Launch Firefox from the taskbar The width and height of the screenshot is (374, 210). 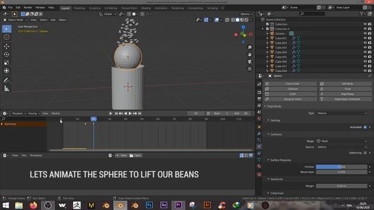click(x=33, y=205)
